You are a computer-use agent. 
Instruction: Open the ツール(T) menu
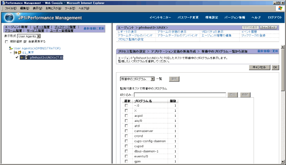pos(70,8)
